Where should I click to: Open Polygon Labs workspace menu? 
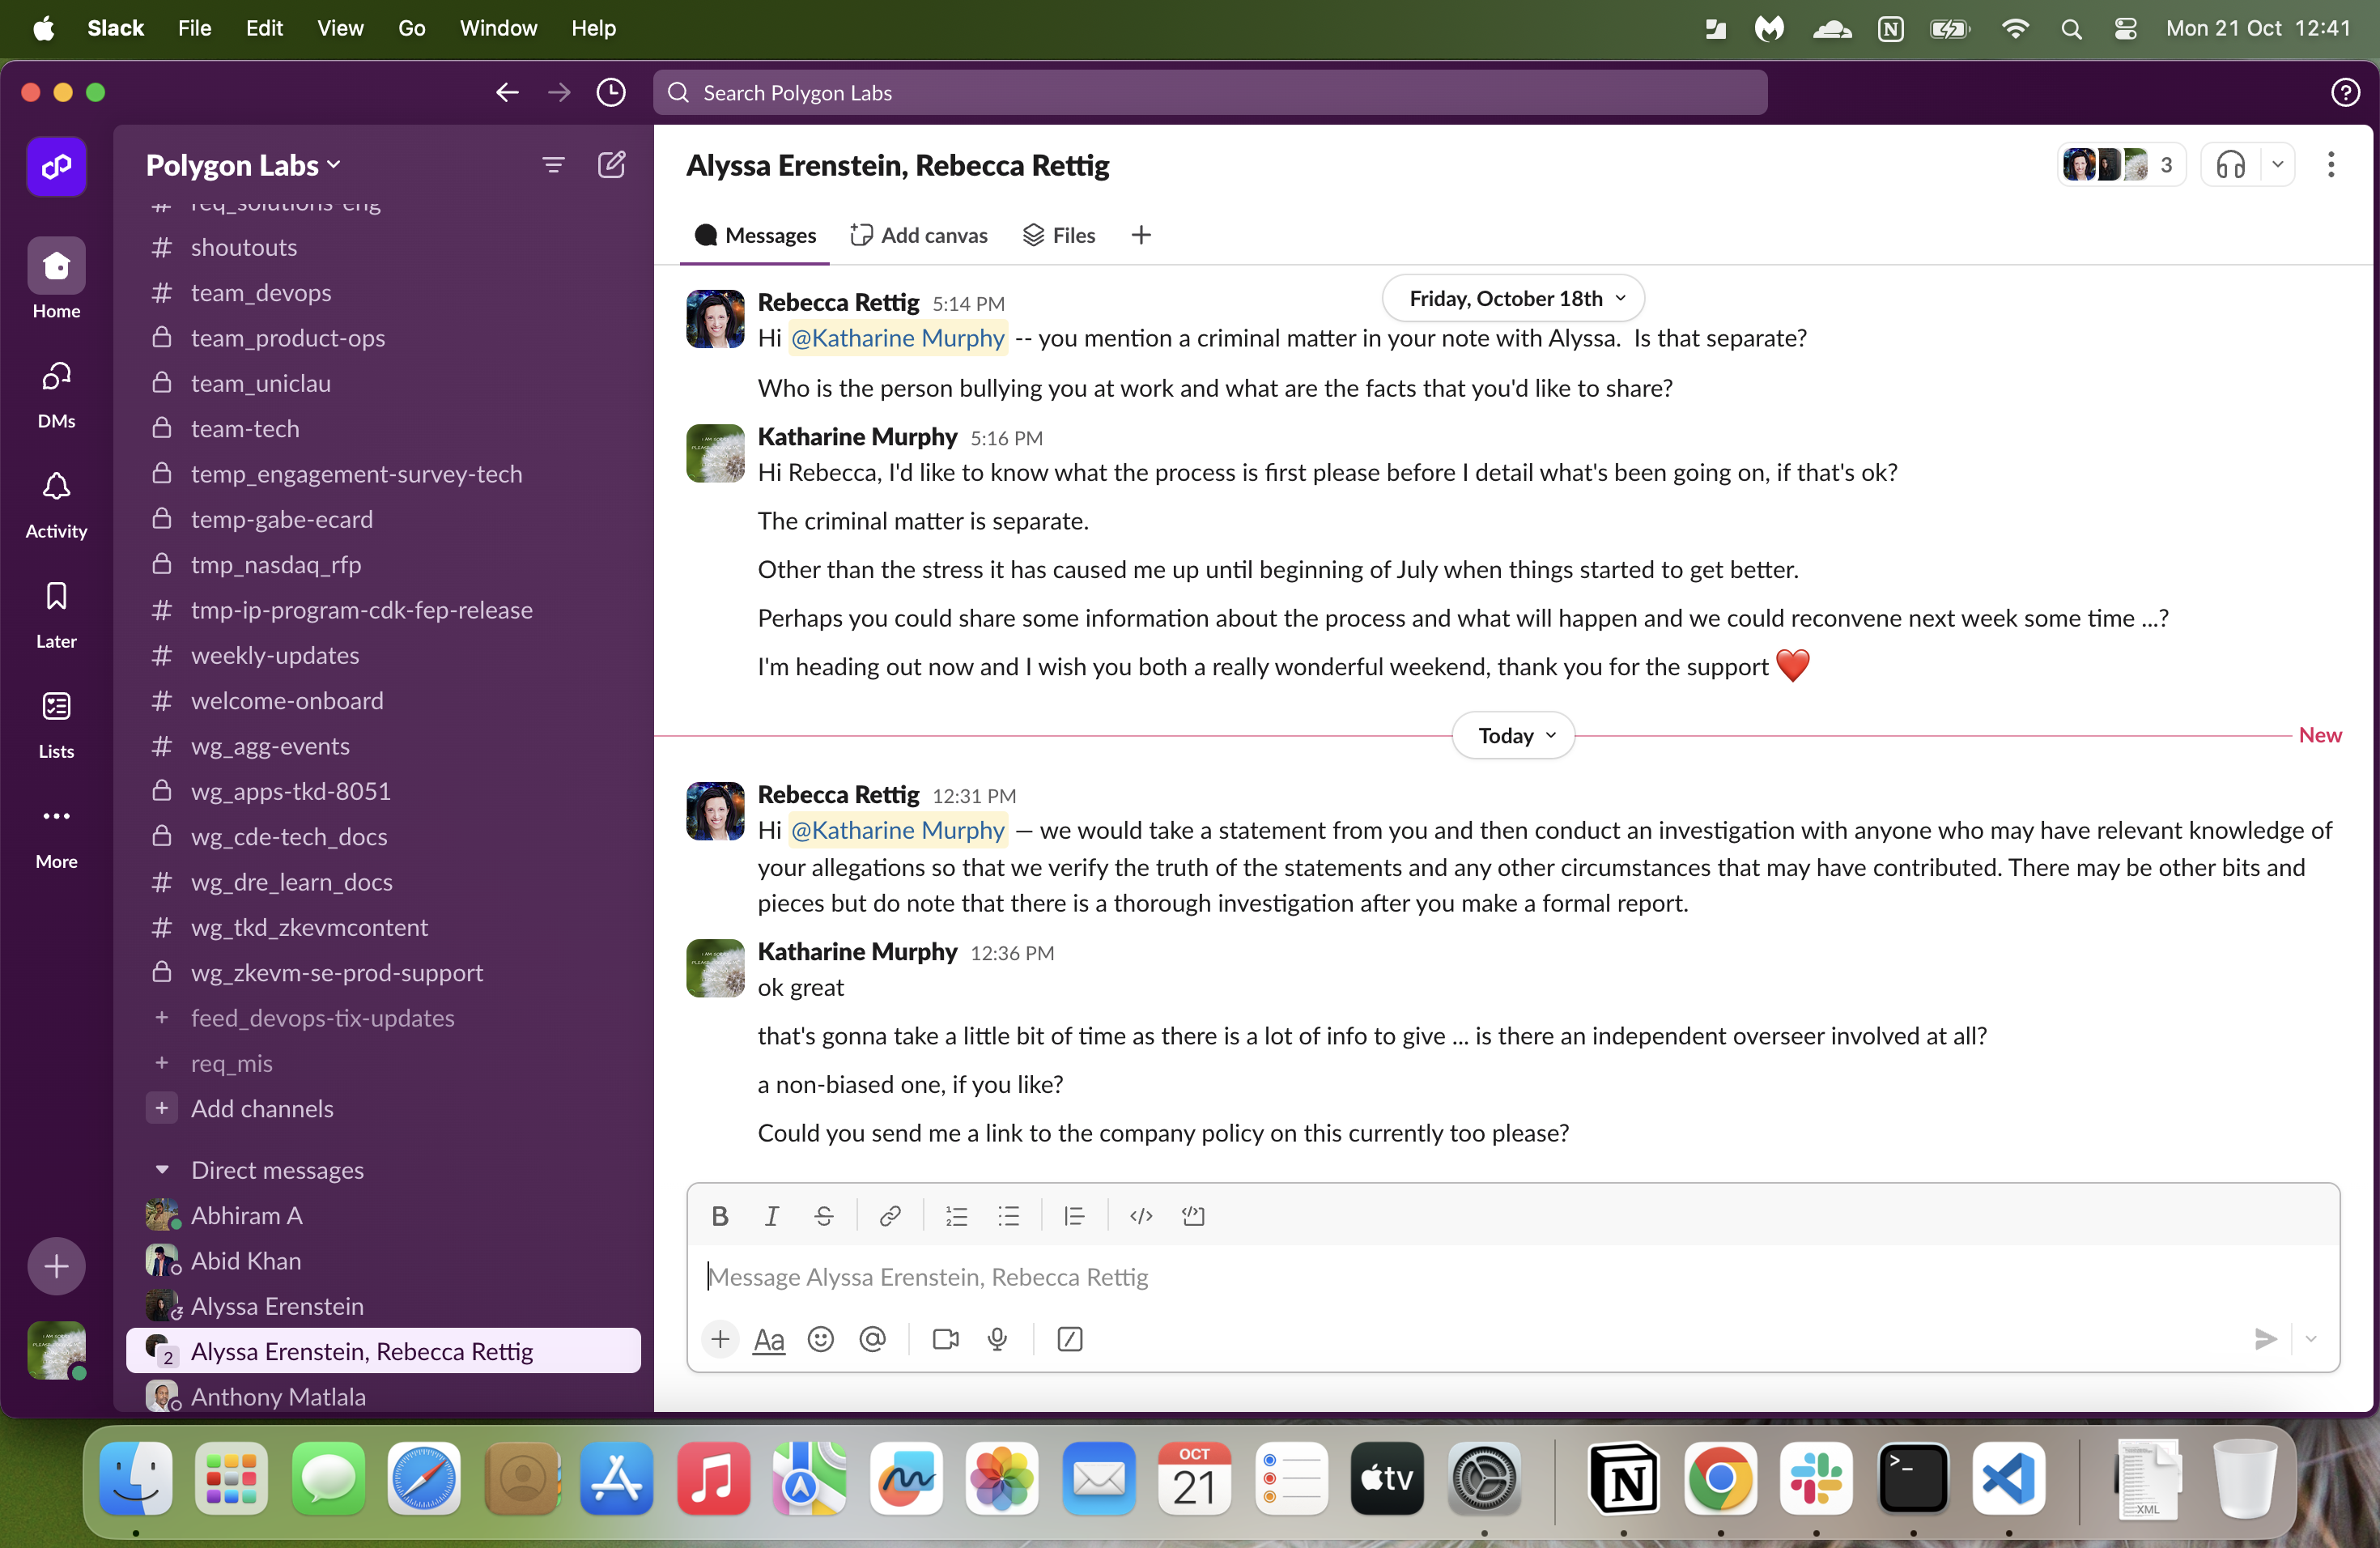point(243,165)
